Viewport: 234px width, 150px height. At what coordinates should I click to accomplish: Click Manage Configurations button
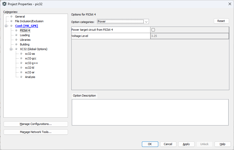tap(36, 124)
